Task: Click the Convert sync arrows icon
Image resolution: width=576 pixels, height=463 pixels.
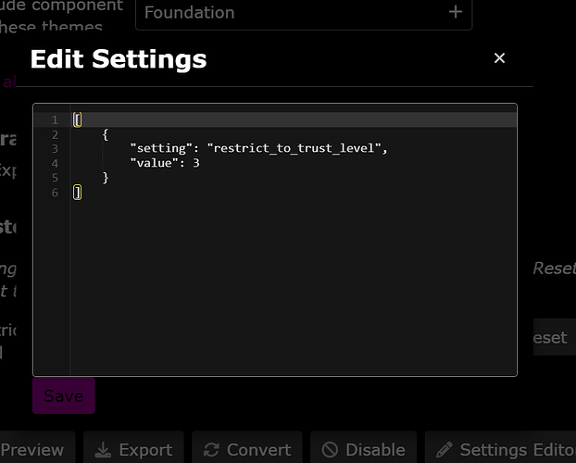Action: point(211,450)
